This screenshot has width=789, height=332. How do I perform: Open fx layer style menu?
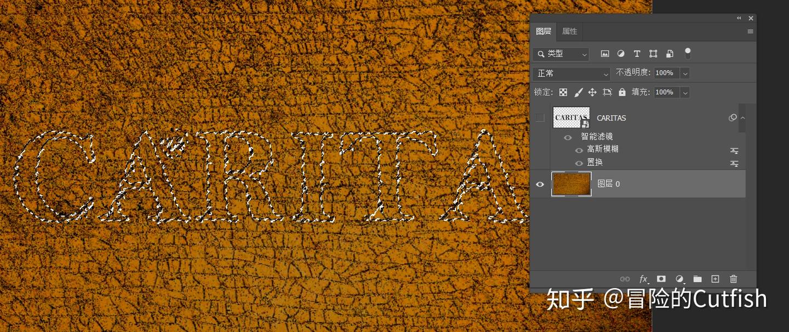644,279
